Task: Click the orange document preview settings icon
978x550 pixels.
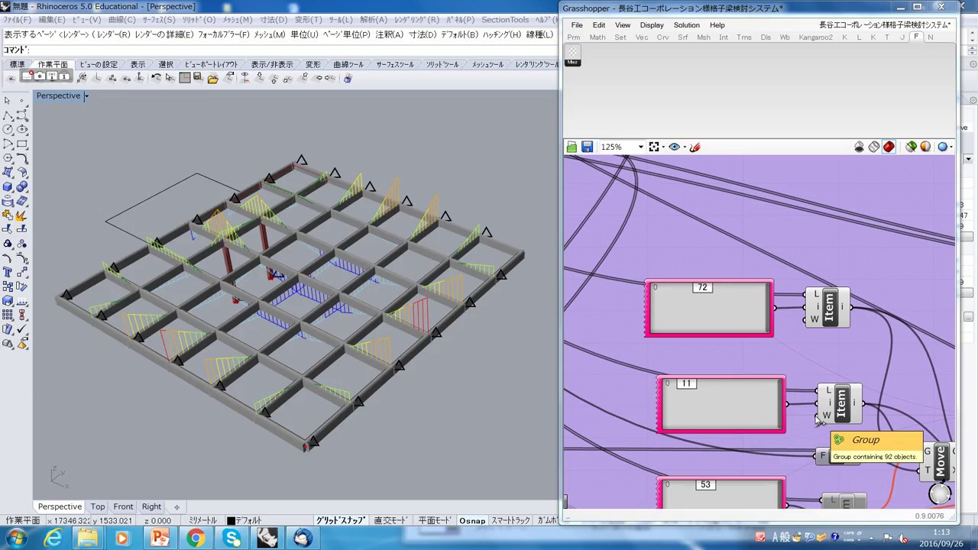Action: [x=925, y=147]
